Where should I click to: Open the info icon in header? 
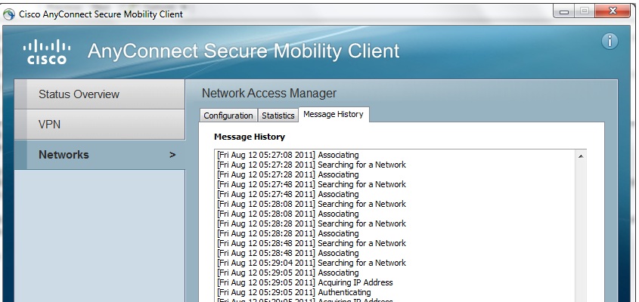[x=610, y=42]
